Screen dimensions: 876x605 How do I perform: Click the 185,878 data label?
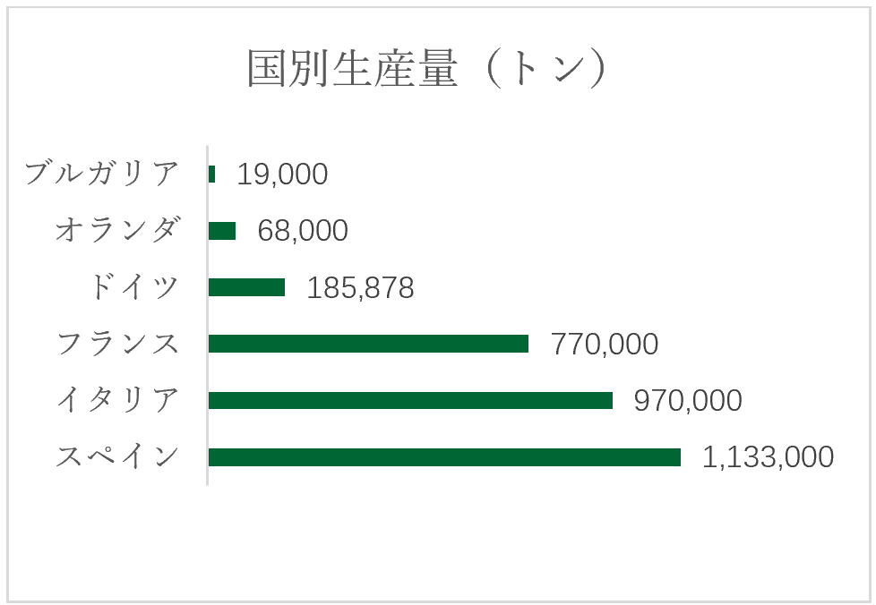(360, 287)
